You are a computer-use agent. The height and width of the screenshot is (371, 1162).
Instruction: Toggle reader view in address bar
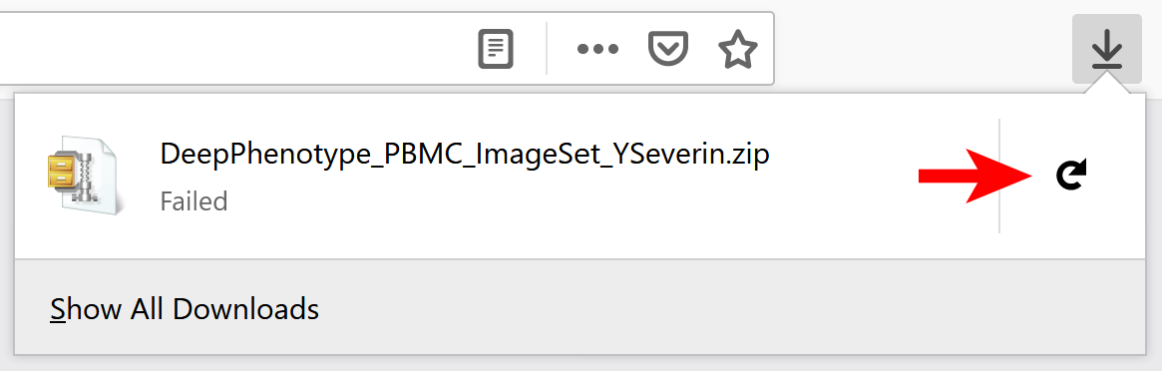click(x=496, y=50)
